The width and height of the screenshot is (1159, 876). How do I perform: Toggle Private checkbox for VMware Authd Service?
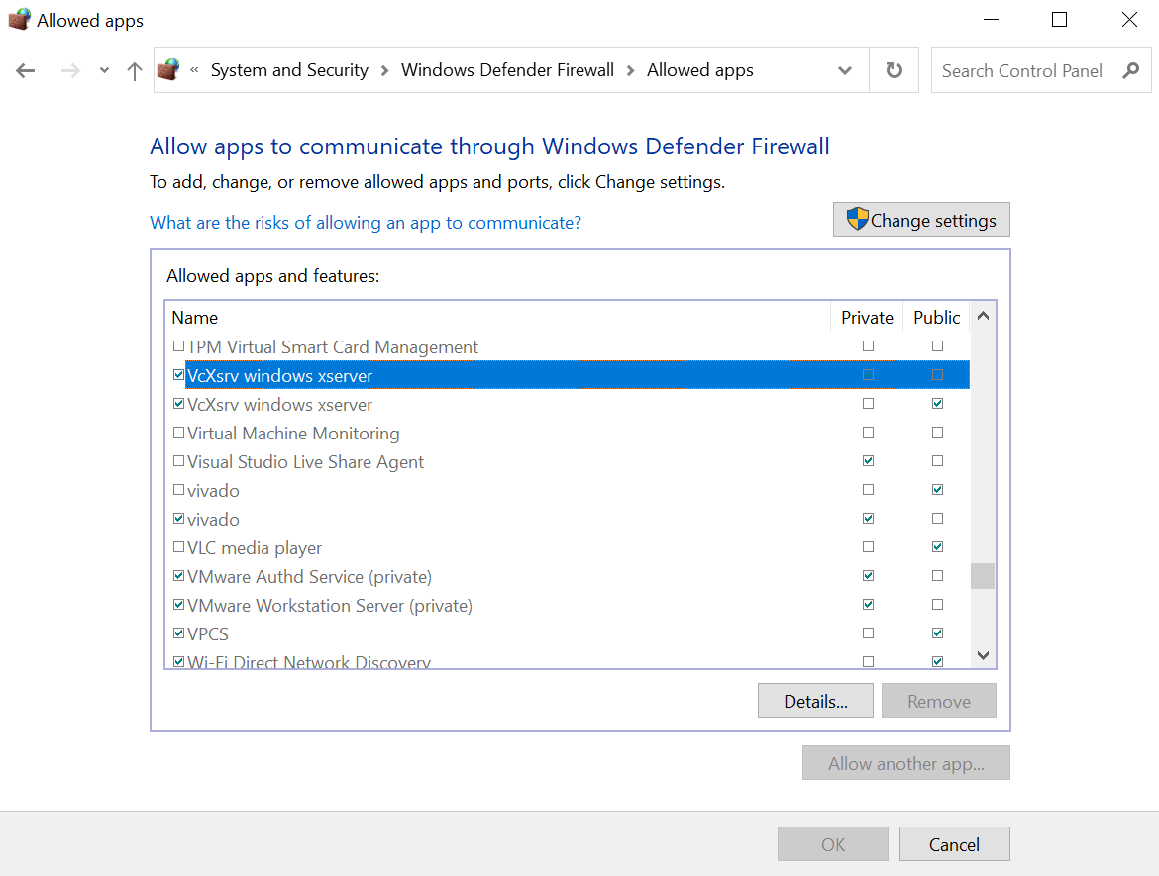[868, 575]
